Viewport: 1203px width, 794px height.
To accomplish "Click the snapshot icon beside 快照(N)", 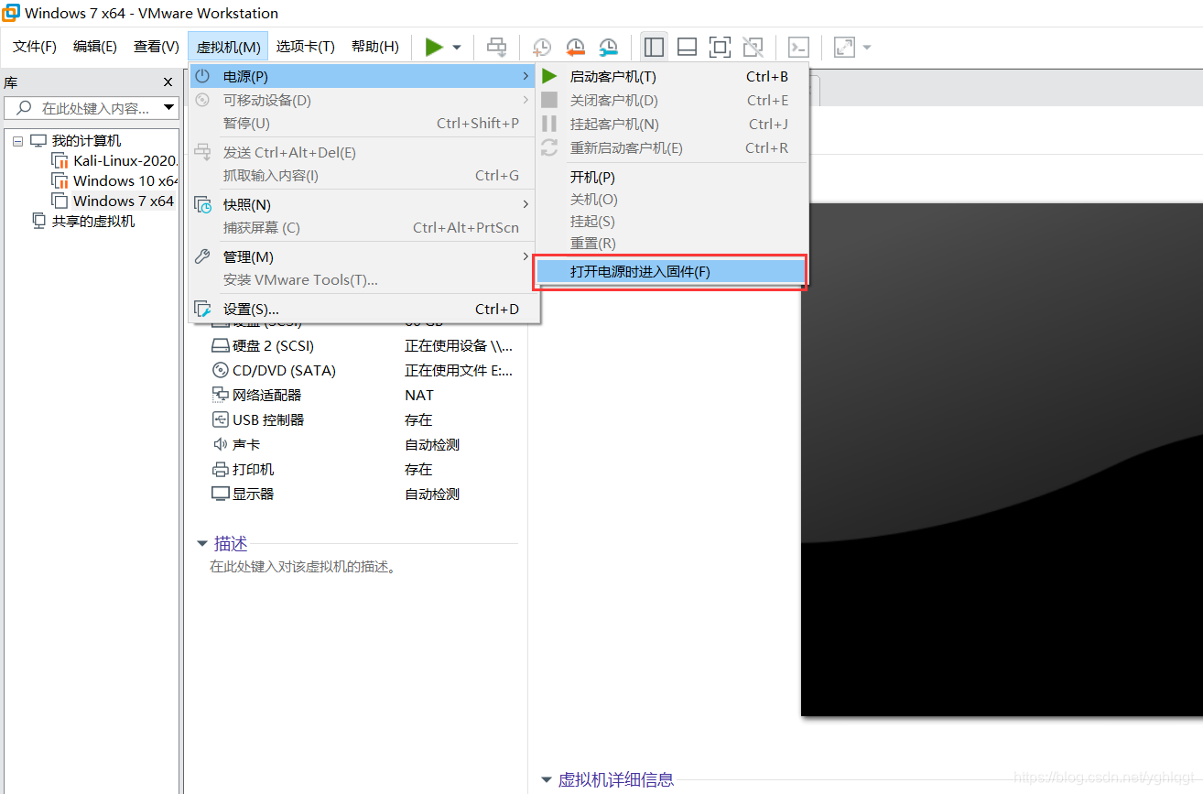I will point(203,204).
